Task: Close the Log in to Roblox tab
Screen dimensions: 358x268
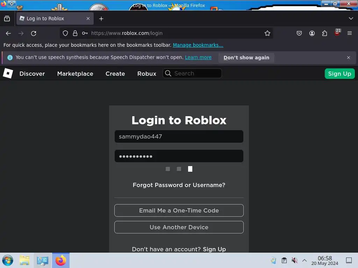Action: click(88, 18)
